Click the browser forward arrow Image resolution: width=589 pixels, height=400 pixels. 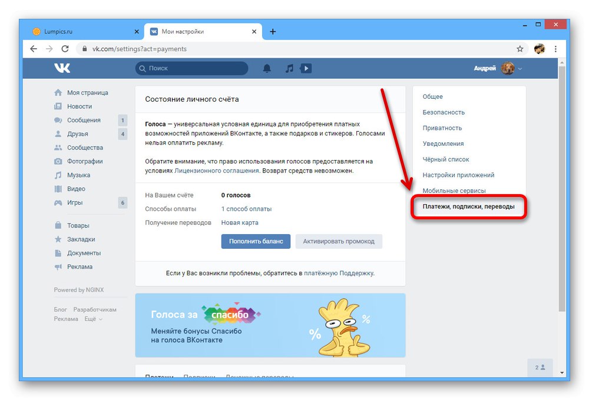[49, 49]
